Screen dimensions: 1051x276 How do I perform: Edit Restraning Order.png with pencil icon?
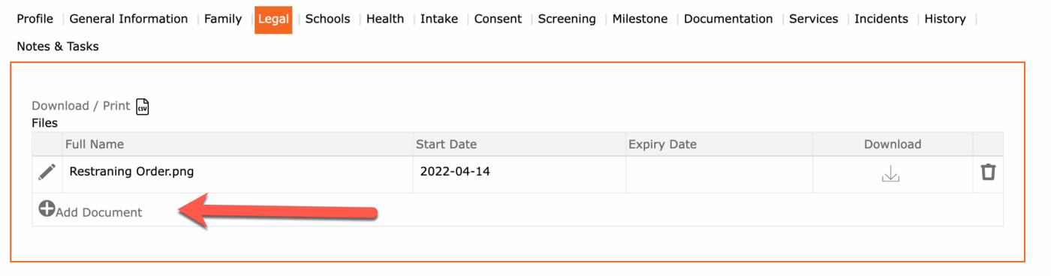(47, 172)
